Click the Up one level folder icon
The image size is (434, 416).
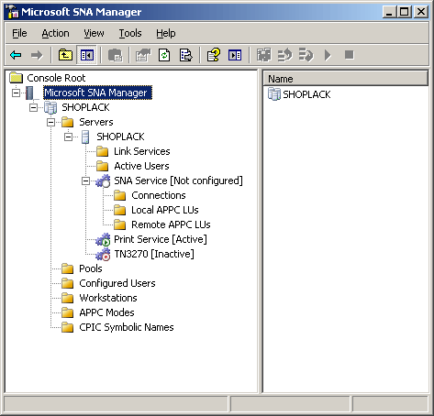coord(65,55)
